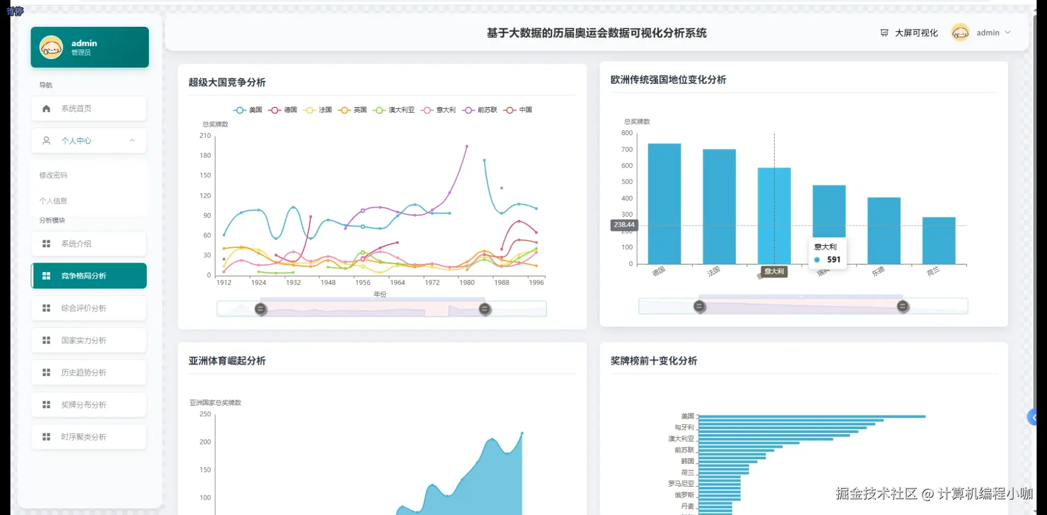1047x515 pixels.
Task: Click the 美国 bar in medal ranking chart
Action: point(812,416)
